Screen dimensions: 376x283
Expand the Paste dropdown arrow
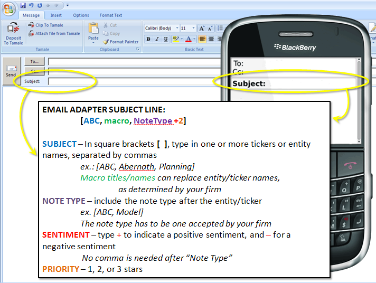pos(93,43)
